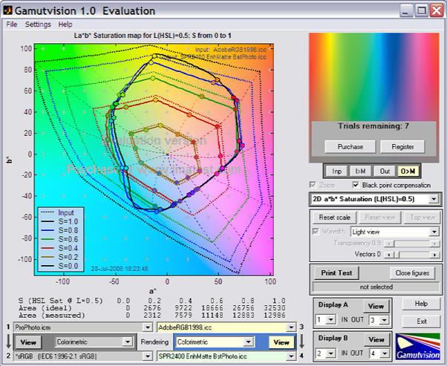Click the Input legend entry

click(x=58, y=212)
